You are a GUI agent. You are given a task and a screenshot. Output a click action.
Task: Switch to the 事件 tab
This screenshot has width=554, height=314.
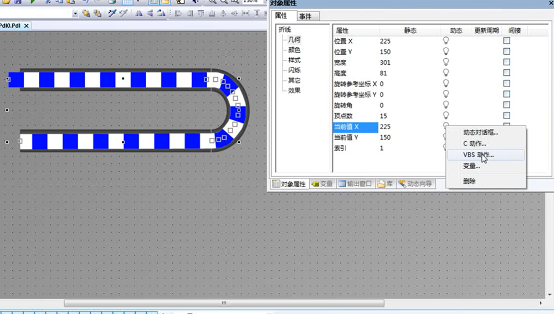tap(305, 16)
